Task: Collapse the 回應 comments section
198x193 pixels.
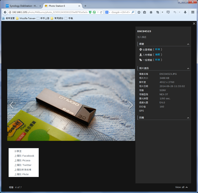Action: 188,118
